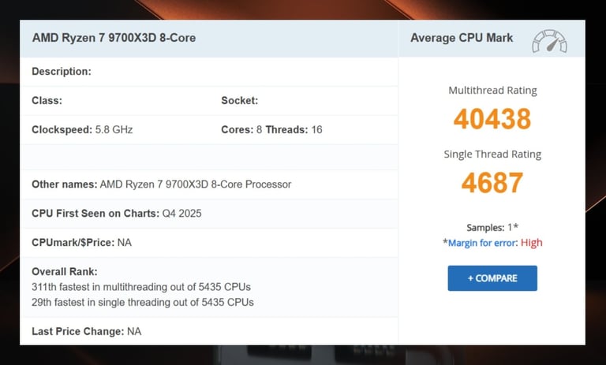The image size is (606, 365).
Task: Click the AMD Ryzen 7 9700X3D title
Action: tap(114, 38)
